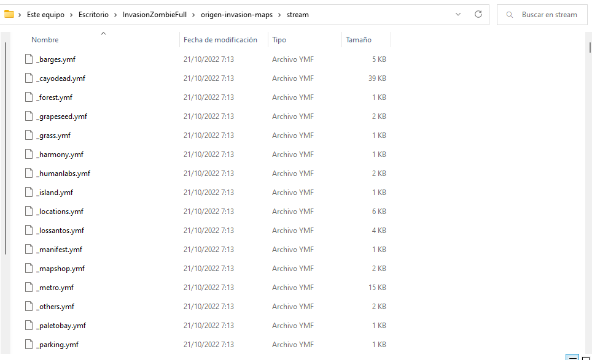Expand the chevron after InvasionZombieFull
592x360 pixels.
193,15
